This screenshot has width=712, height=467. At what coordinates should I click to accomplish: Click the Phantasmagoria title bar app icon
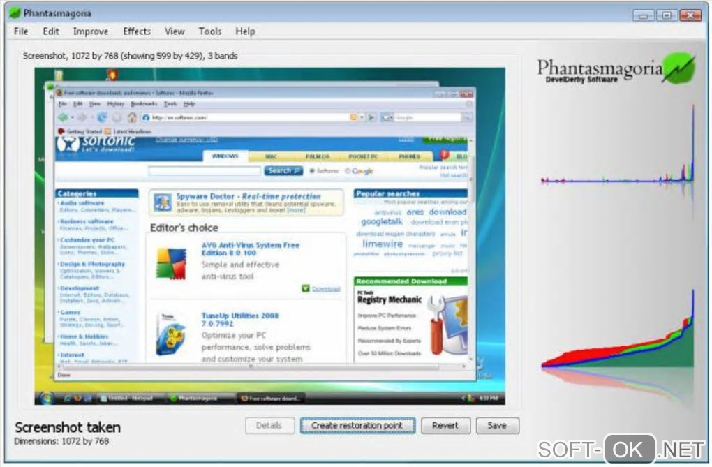click(x=15, y=13)
